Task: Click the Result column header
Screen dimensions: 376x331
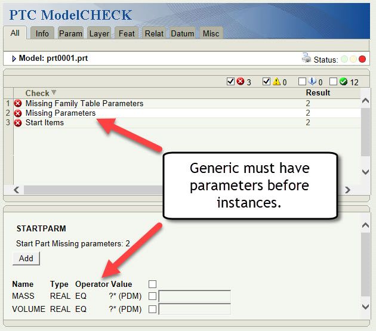Action: [318, 92]
